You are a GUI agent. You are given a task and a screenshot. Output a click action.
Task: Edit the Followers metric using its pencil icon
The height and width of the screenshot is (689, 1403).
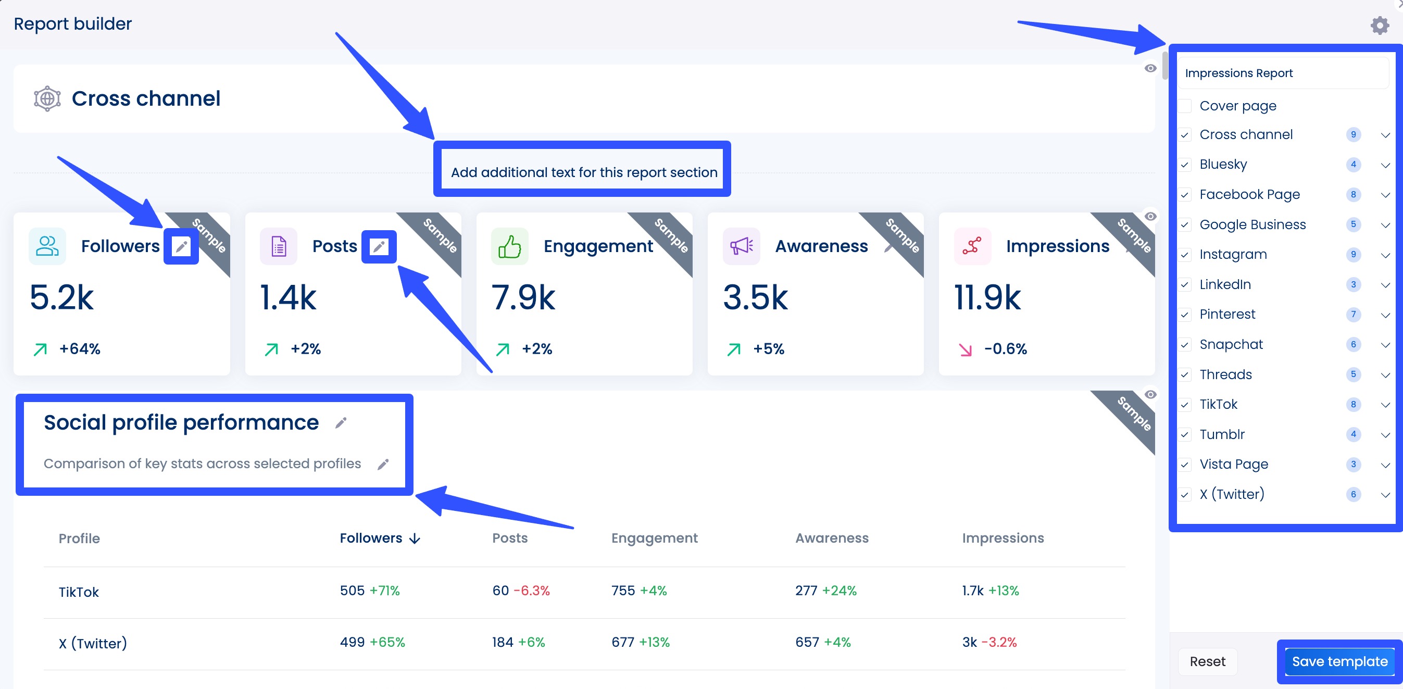click(181, 246)
